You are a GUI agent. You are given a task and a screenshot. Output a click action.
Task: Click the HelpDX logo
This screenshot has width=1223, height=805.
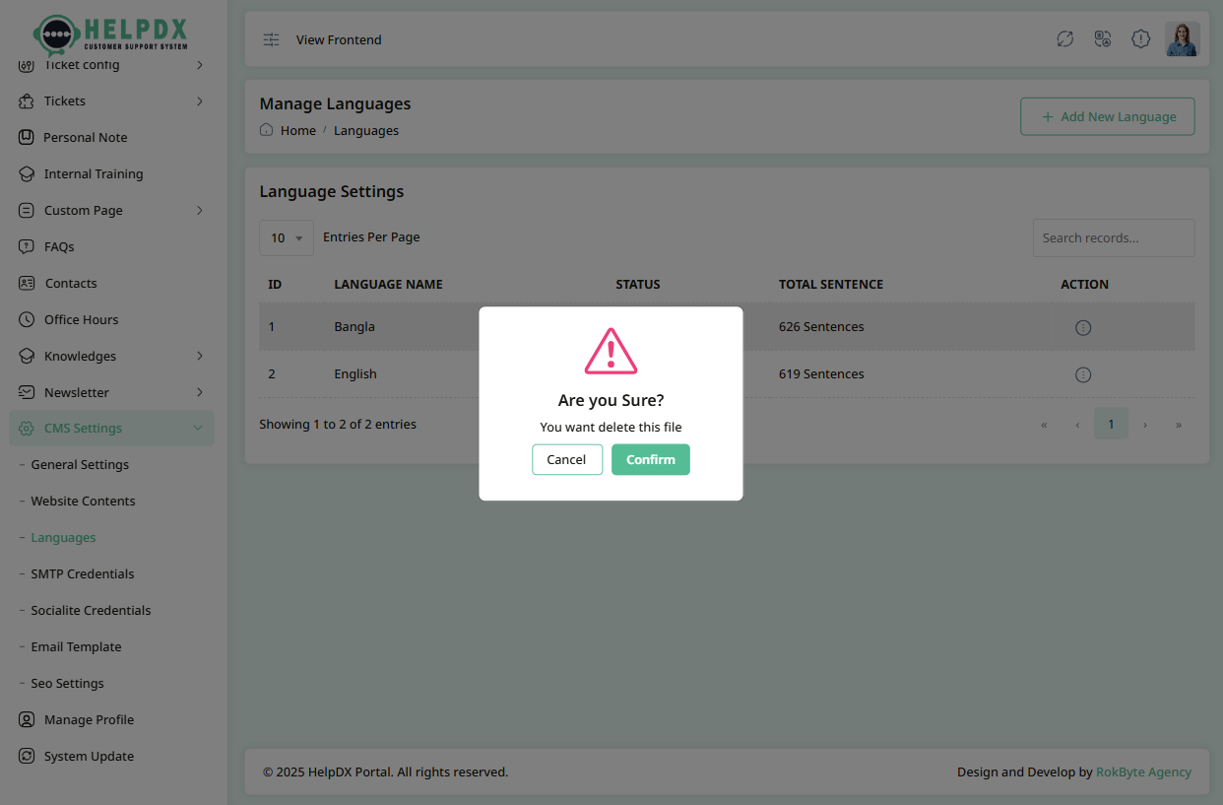(x=110, y=34)
